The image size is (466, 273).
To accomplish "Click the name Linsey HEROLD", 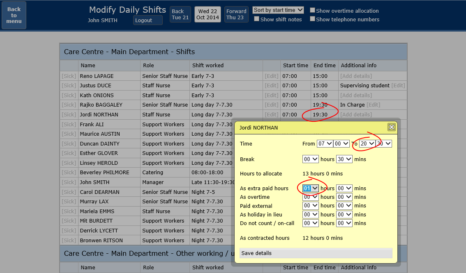I will 99,163.
